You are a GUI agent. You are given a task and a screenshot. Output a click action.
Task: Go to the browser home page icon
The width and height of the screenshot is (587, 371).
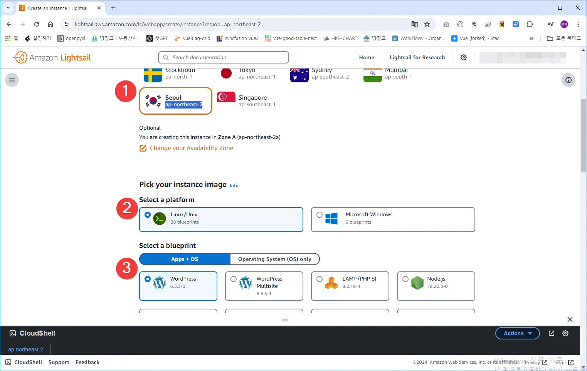50,24
